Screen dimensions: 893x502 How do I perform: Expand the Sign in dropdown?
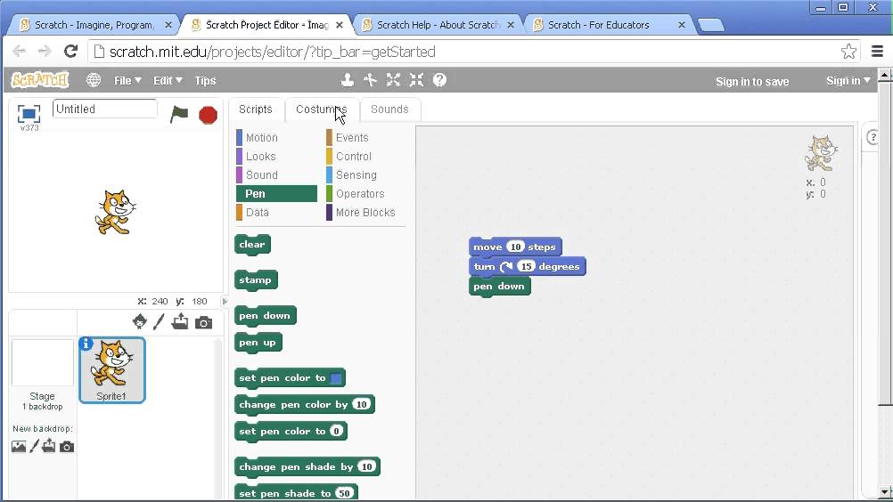[848, 81]
